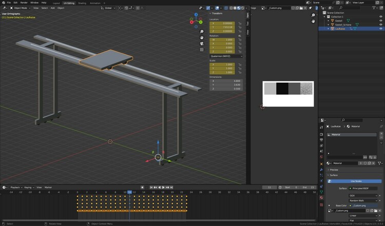Open the Render menu
Viewport: 385px width, 226px height.
(x=24, y=3)
